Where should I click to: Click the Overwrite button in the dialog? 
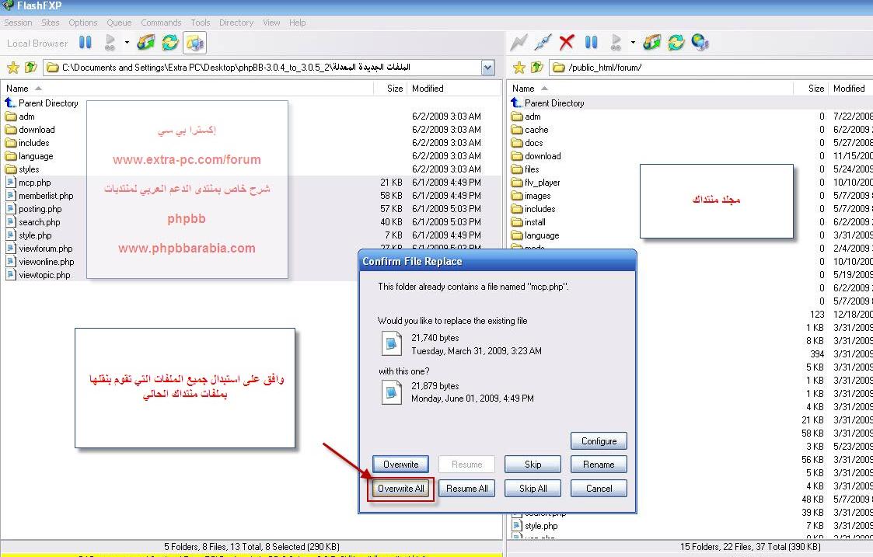tap(400, 464)
